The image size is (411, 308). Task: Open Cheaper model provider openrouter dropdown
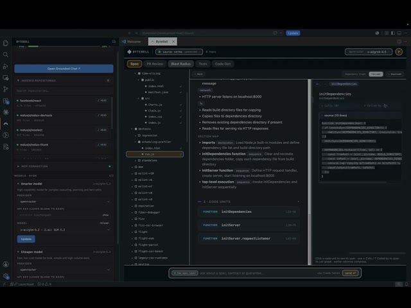point(64,269)
